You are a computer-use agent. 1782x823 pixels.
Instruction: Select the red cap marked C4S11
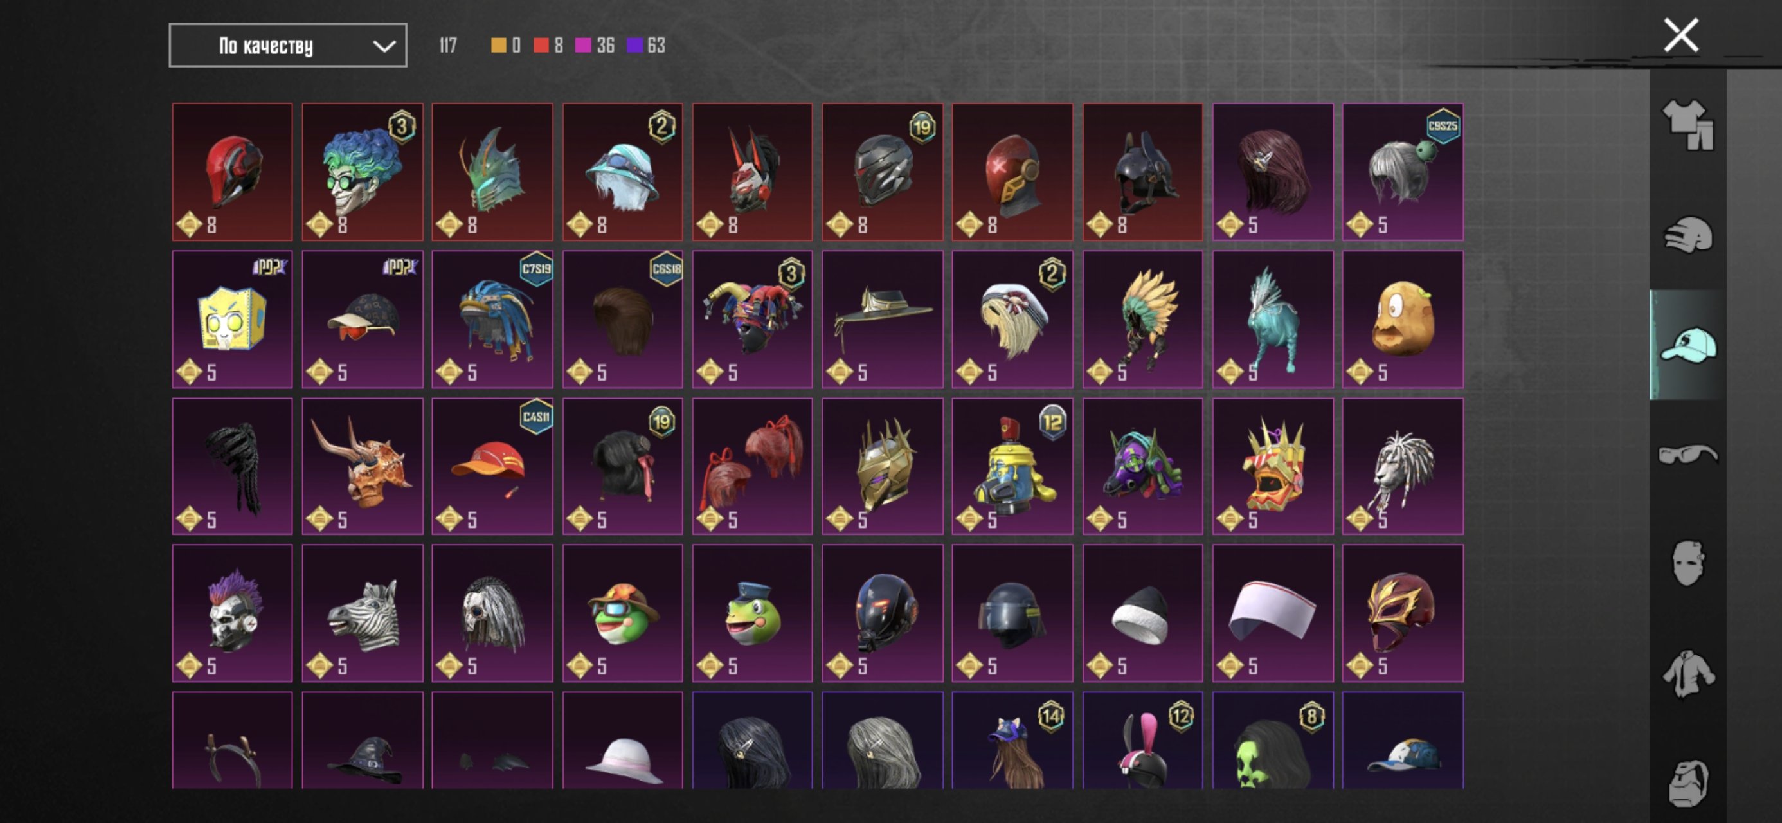pyautogui.click(x=492, y=467)
